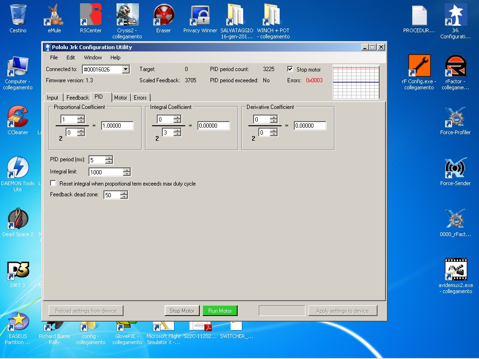The height and width of the screenshot is (359, 479).
Task: Click the integral coefficient result field
Action: 214,125
